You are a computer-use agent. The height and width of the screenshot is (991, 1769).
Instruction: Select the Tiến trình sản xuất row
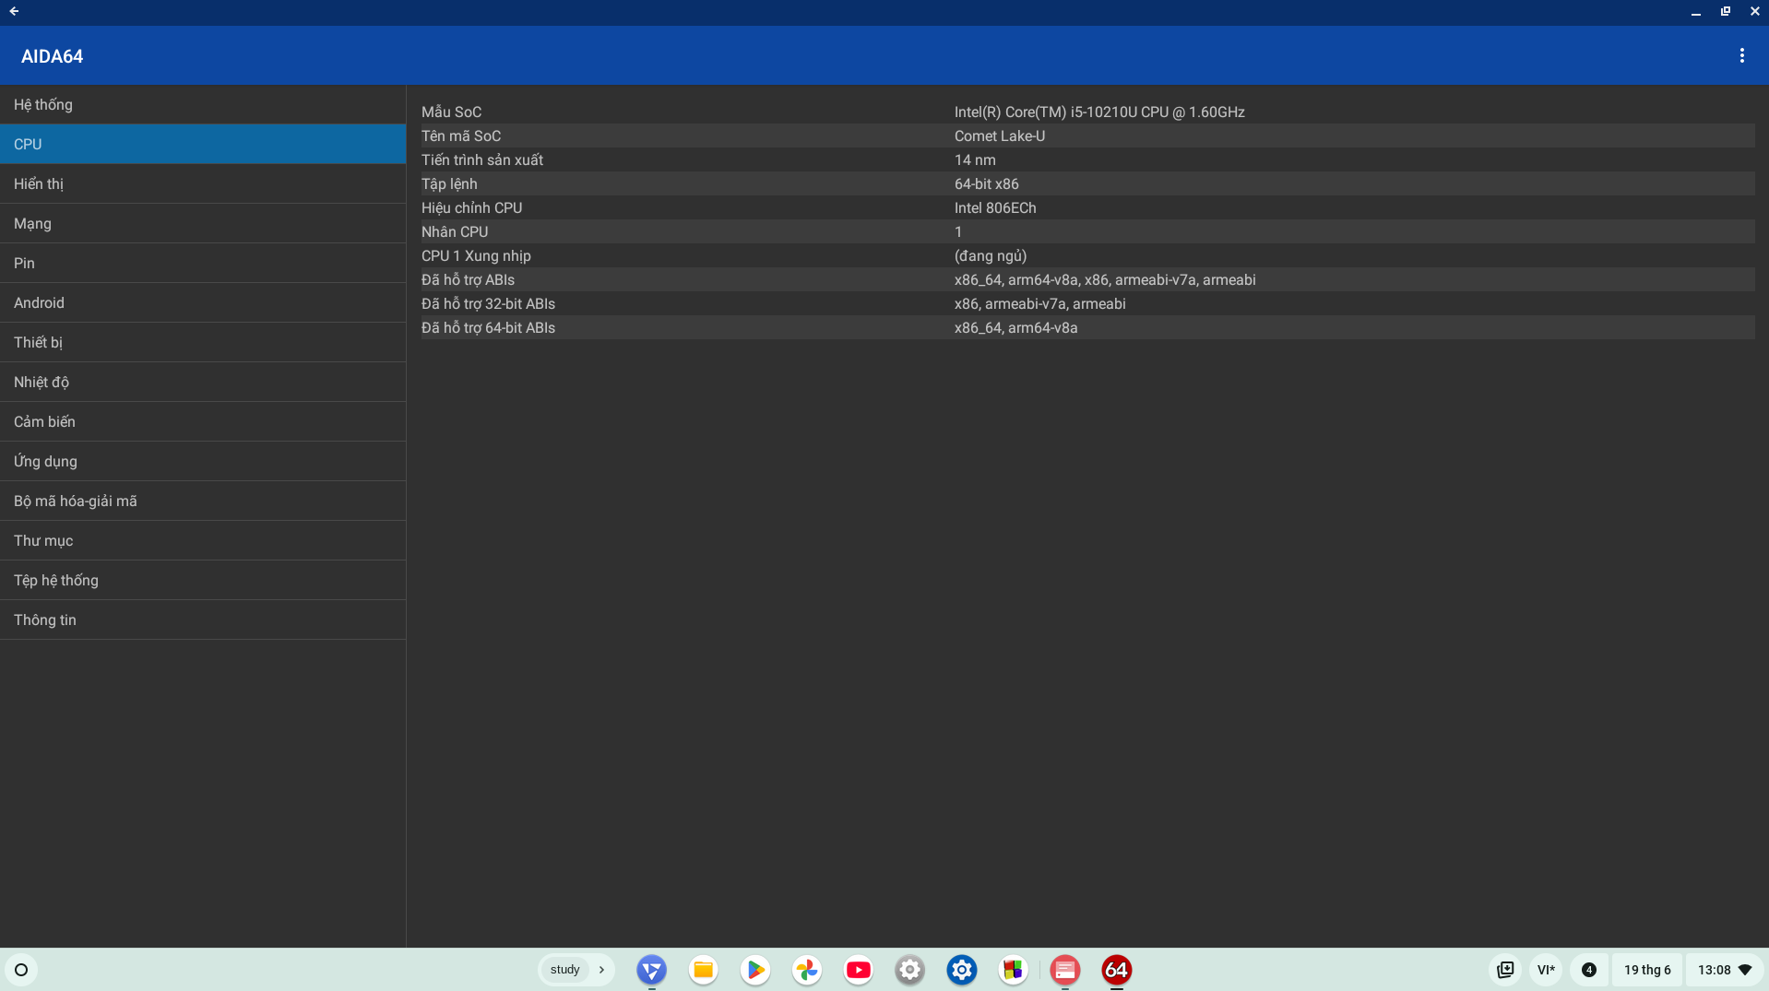tap(1087, 160)
